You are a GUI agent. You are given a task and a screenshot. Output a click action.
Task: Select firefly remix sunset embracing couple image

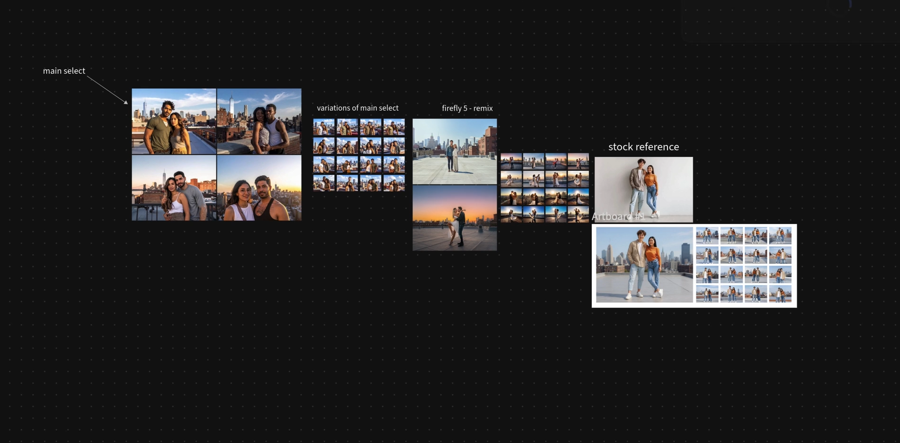pos(455,218)
